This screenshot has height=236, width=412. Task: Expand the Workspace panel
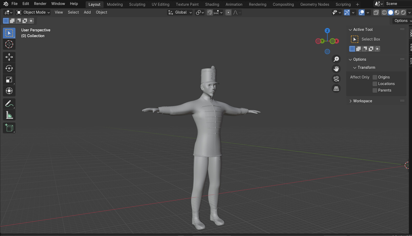(x=350, y=101)
